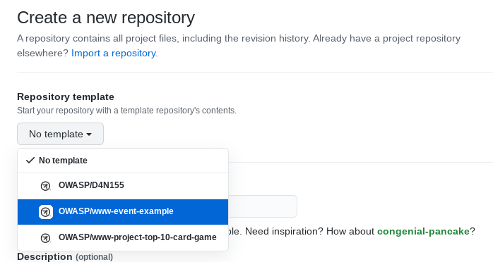The image size is (493, 262).
Task: Click the Repository template label
Action: click(66, 96)
